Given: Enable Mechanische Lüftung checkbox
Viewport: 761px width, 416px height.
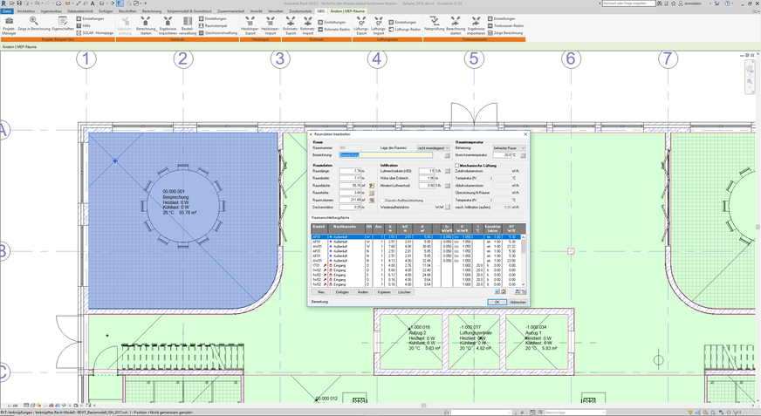Looking at the screenshot, I should click(x=458, y=166).
